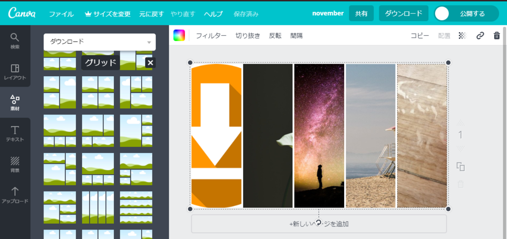Choose the large left three stacked right grid
Image resolution: width=507 pixels, height=239 pixels.
coord(136,131)
